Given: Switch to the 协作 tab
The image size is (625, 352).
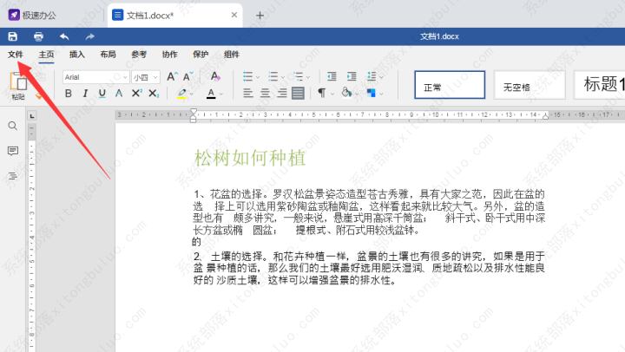Looking at the screenshot, I should tap(170, 55).
